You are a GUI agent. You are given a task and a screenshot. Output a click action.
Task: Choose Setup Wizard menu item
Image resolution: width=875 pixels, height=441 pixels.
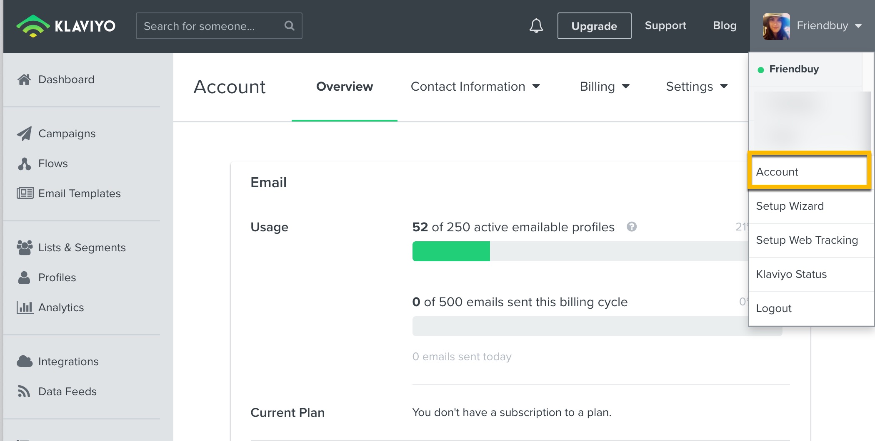[811, 206]
